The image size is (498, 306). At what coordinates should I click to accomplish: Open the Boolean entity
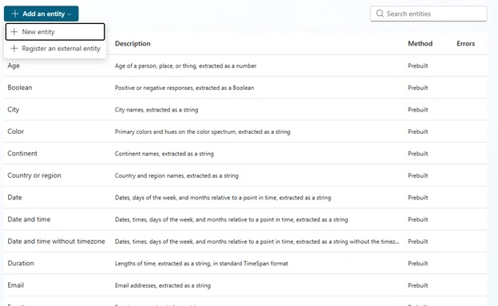pos(20,88)
